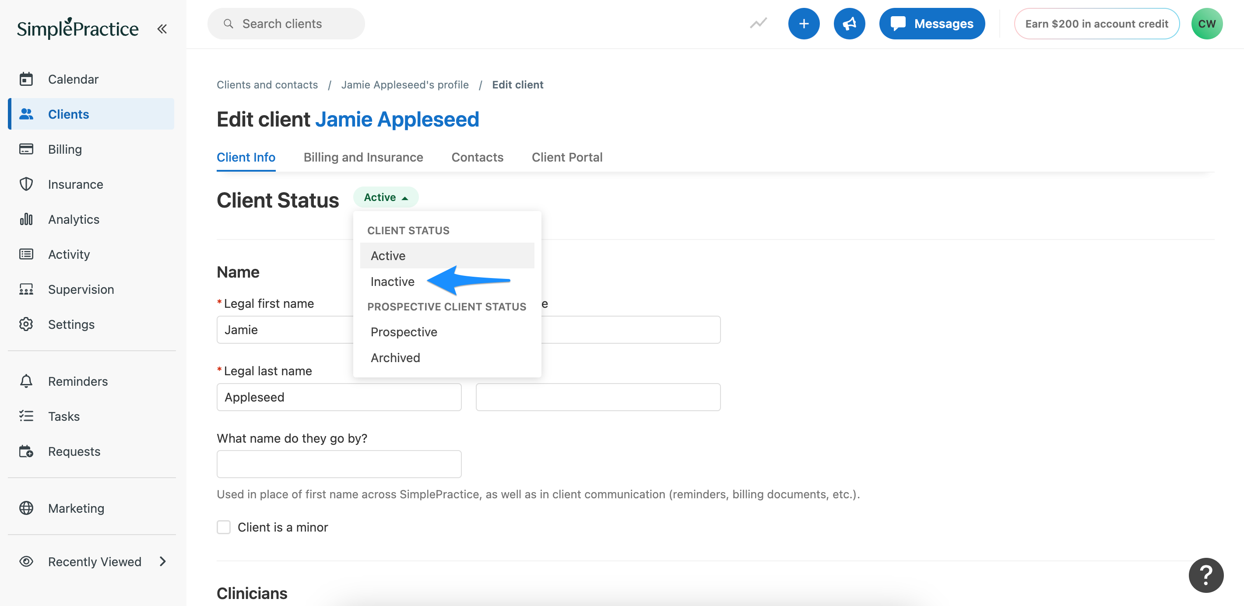Click the announcements megaphone icon
This screenshot has width=1244, height=606.
click(850, 23)
